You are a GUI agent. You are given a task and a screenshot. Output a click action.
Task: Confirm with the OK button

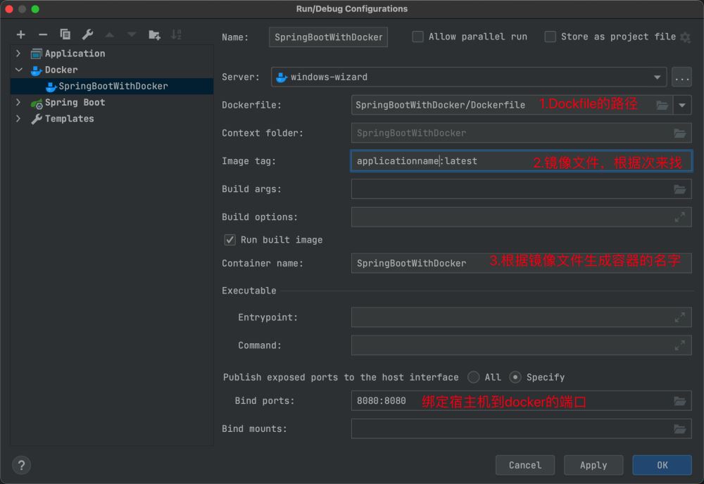coord(662,465)
